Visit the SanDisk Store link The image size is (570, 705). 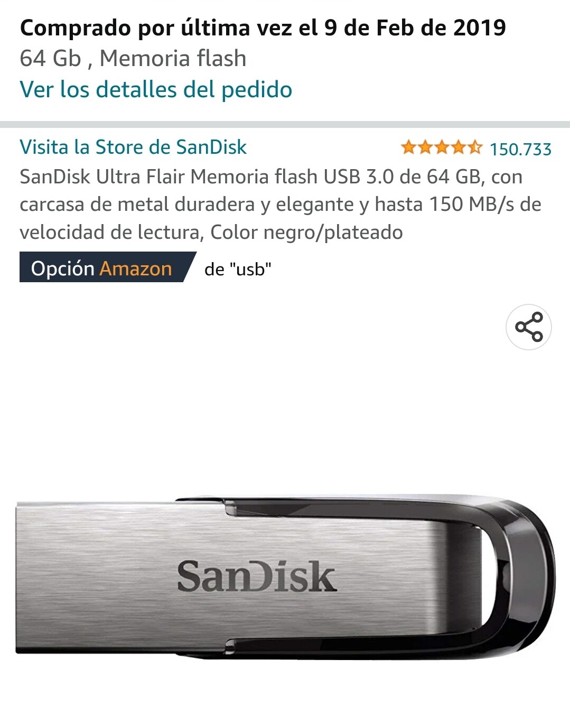tap(133, 147)
